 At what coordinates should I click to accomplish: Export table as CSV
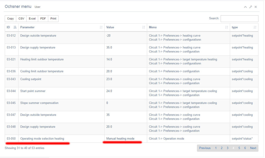coord(21,18)
